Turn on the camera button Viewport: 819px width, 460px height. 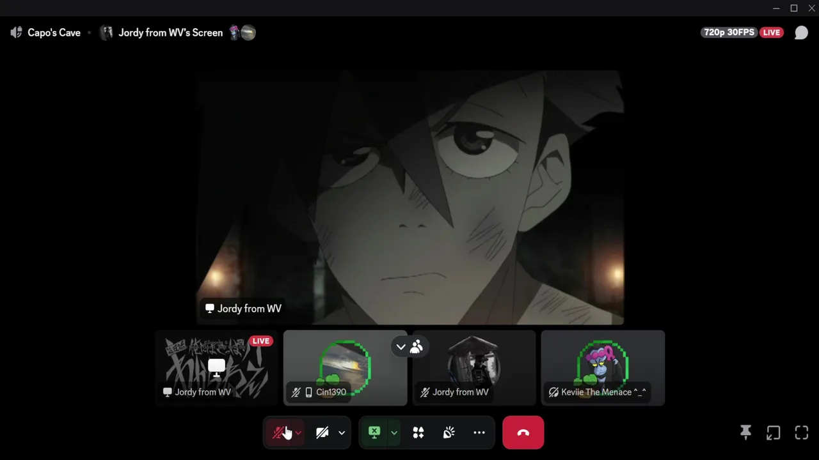322,433
